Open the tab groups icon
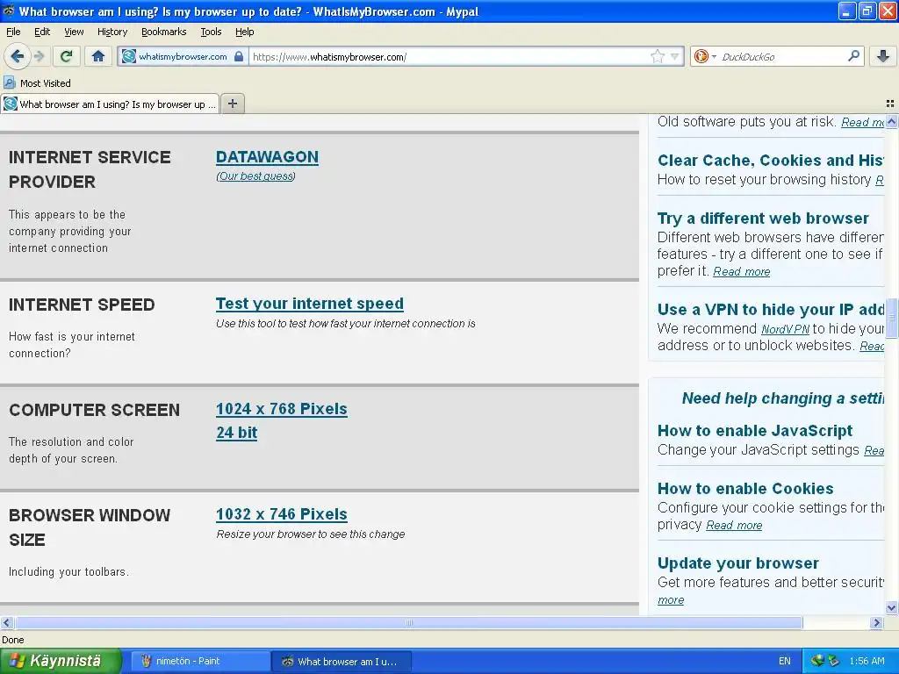Viewport: 899px width, 674px height. (x=890, y=104)
